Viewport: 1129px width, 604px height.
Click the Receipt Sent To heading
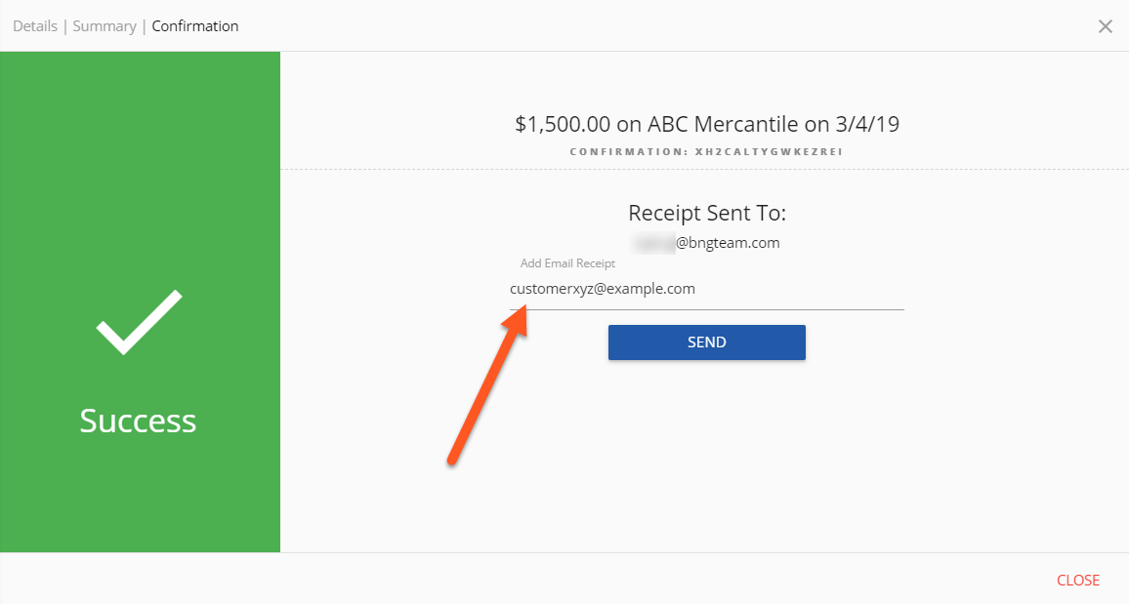click(x=706, y=214)
